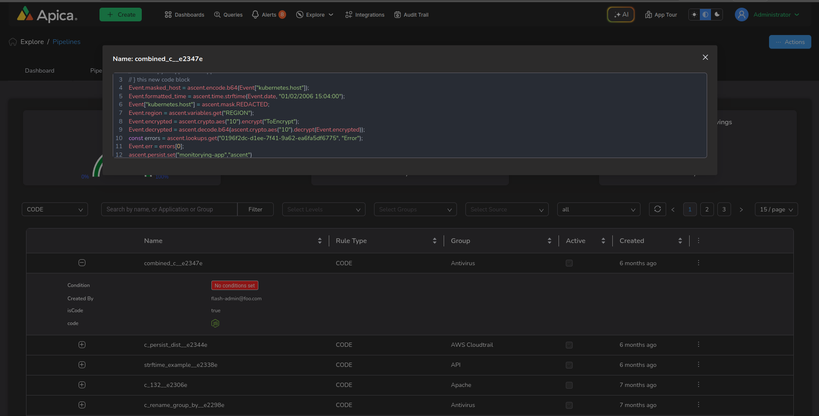Click the Administrator user avatar

tap(741, 15)
